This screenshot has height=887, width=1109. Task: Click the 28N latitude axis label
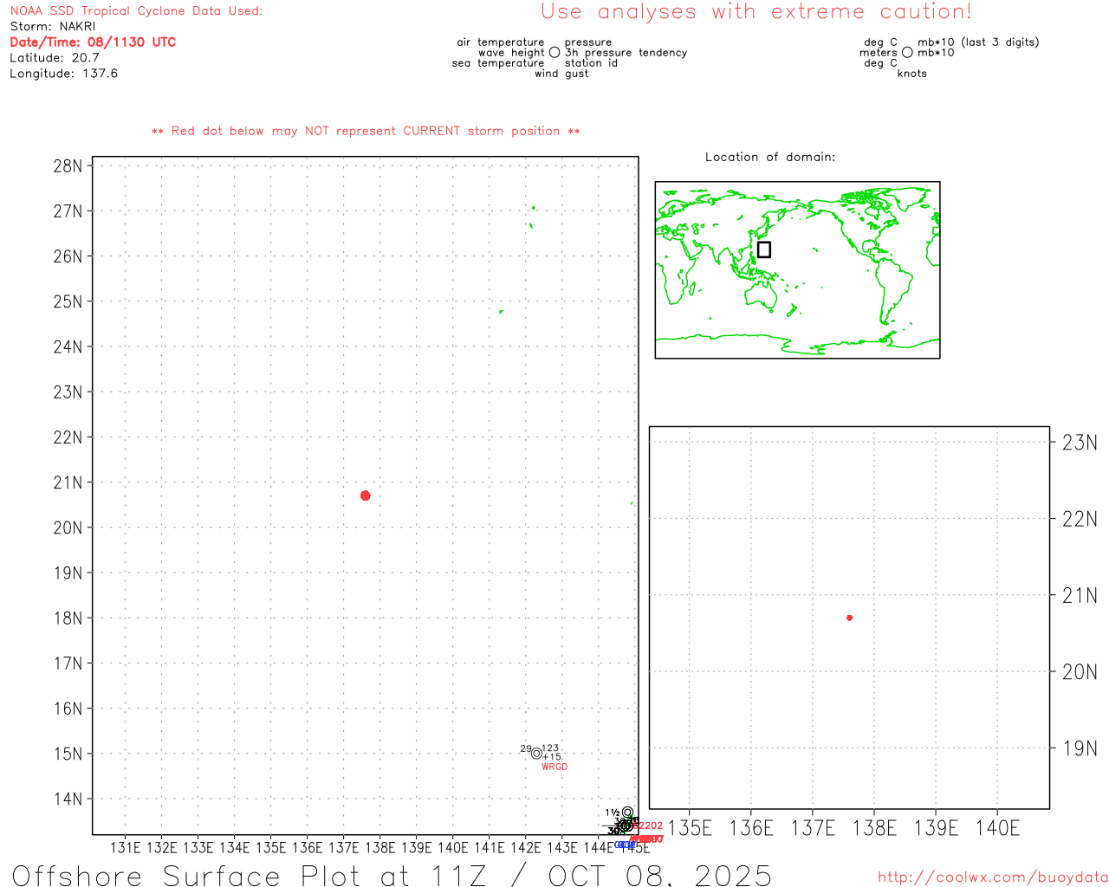(x=68, y=166)
